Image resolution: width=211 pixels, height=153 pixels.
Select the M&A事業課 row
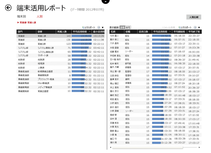point(61,83)
